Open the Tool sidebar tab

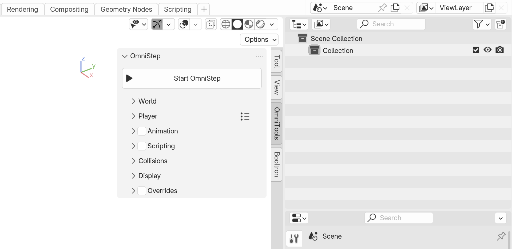[x=277, y=61]
